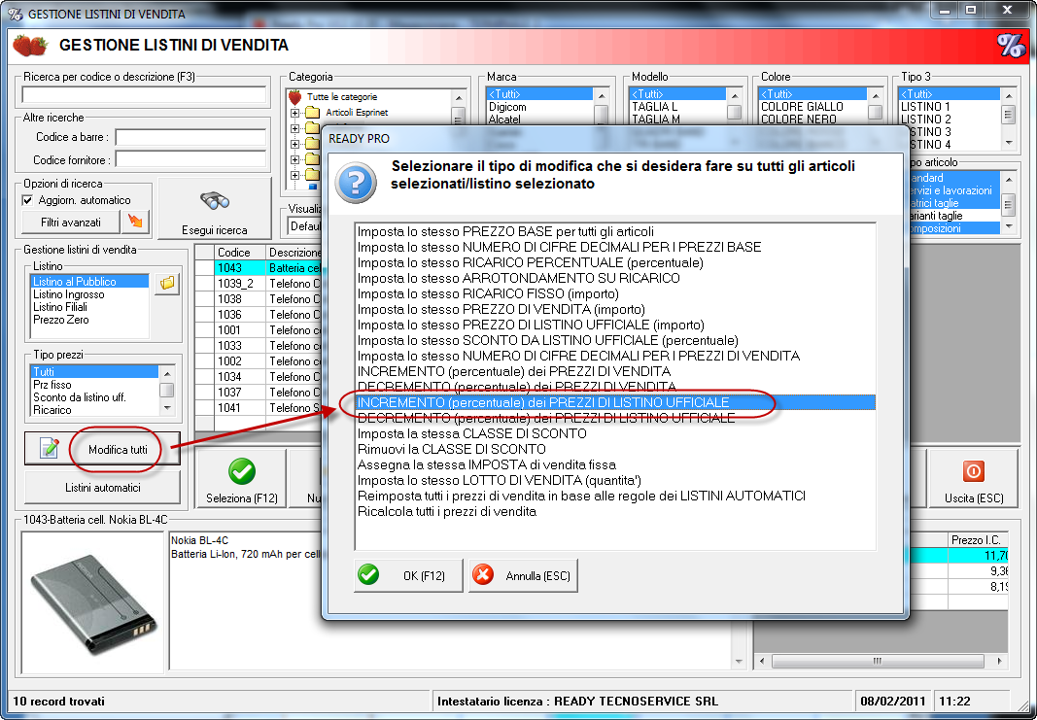Select LISTINO 1 in the Tipo 3 list
The width and height of the screenshot is (1037, 720).
coord(925,107)
